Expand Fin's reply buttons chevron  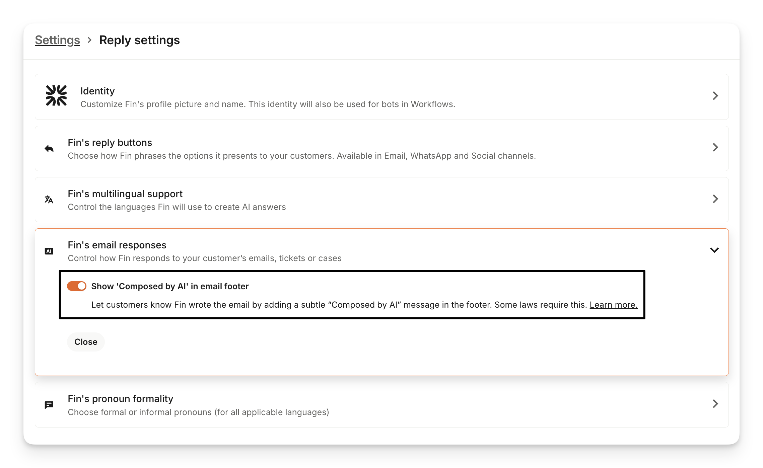click(715, 147)
